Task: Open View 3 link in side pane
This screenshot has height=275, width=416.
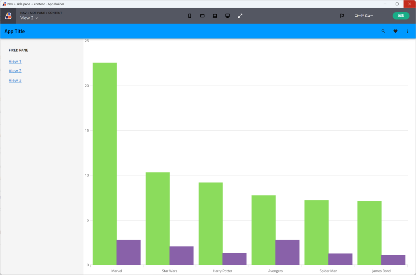Action: [x=15, y=80]
